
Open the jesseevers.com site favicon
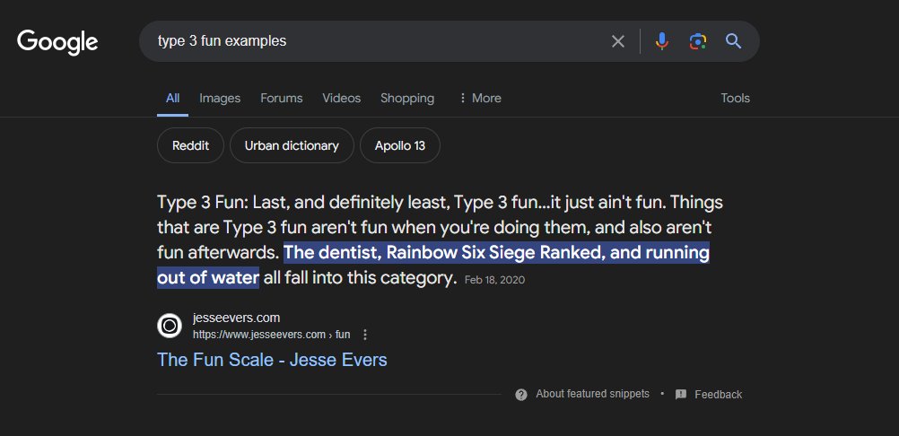[170, 326]
